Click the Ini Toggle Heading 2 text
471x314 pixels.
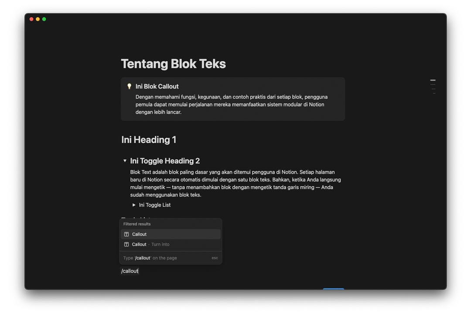coord(165,161)
